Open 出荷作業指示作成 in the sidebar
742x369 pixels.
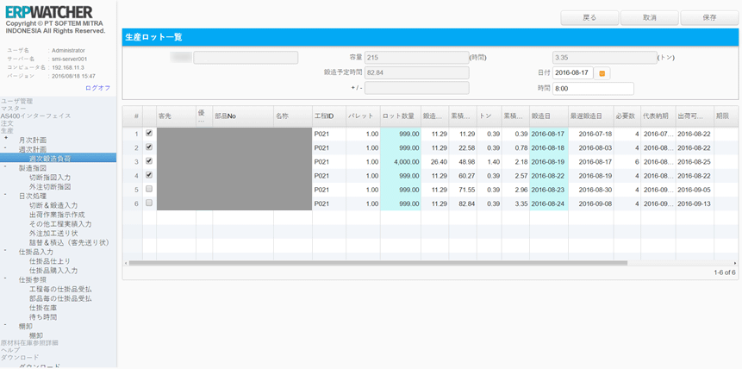coord(57,215)
